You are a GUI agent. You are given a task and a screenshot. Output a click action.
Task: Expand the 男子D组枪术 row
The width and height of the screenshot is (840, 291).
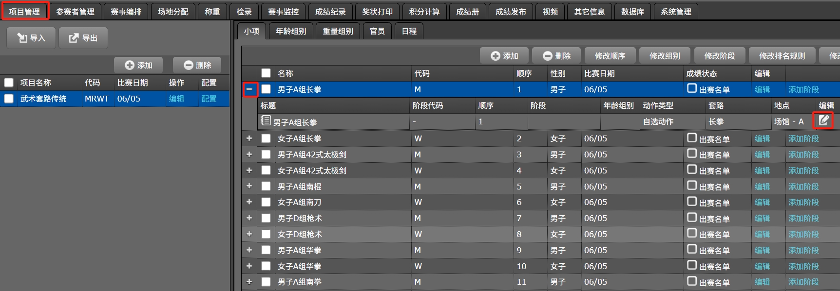tap(249, 218)
